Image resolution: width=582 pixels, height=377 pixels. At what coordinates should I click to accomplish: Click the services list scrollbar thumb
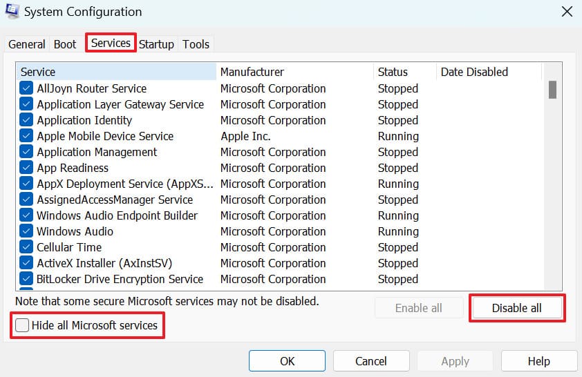[552, 90]
